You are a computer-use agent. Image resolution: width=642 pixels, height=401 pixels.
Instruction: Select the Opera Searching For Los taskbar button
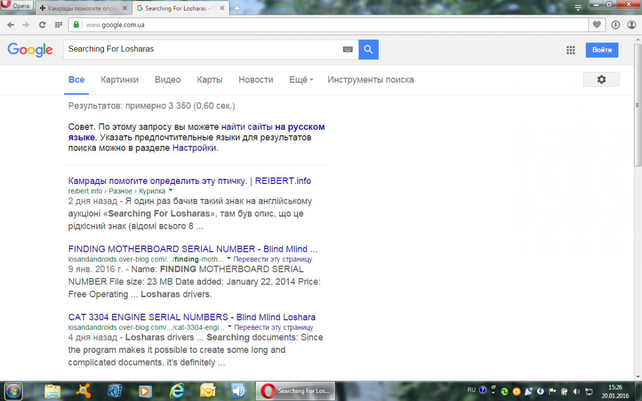(295, 391)
